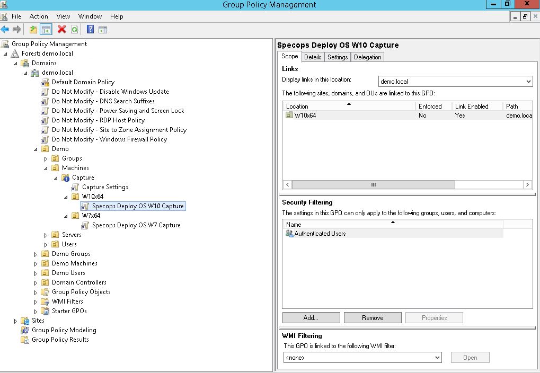Viewport: 540px width, 373px height.
Task: Expand the Servers OU node
Action: [x=46, y=235]
